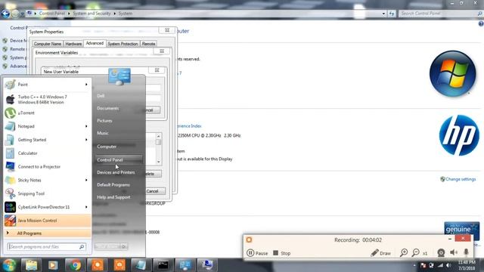Image resolution: width=484 pixels, height=272 pixels.
Task: Open address bar history dropdown
Action: click(383, 14)
